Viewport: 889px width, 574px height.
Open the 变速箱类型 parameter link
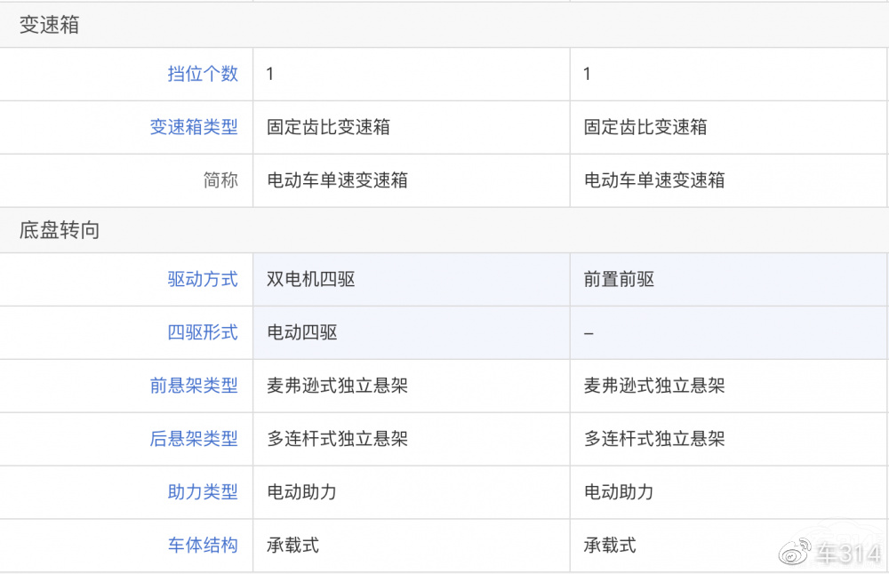193,127
